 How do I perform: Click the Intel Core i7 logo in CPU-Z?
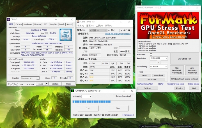66,35
